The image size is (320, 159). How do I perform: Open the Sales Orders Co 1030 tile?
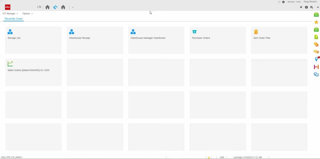(33, 73)
